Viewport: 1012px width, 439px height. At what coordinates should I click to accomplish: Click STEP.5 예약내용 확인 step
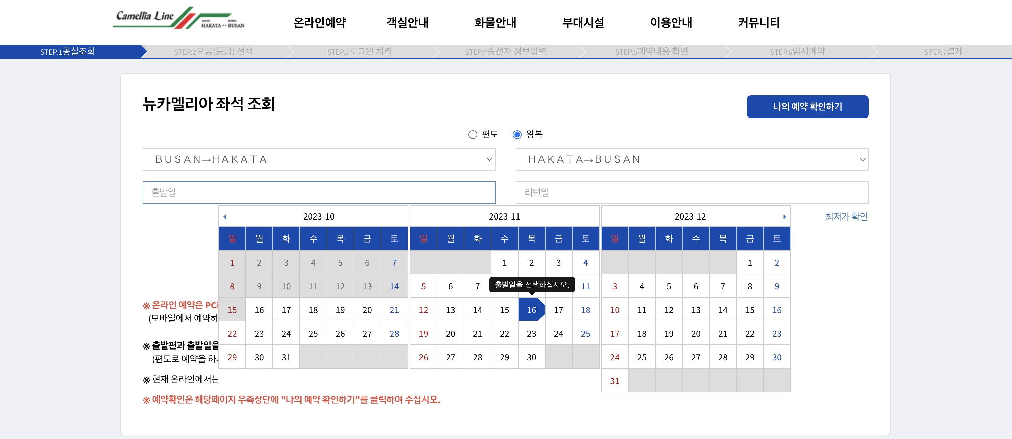[x=651, y=51]
